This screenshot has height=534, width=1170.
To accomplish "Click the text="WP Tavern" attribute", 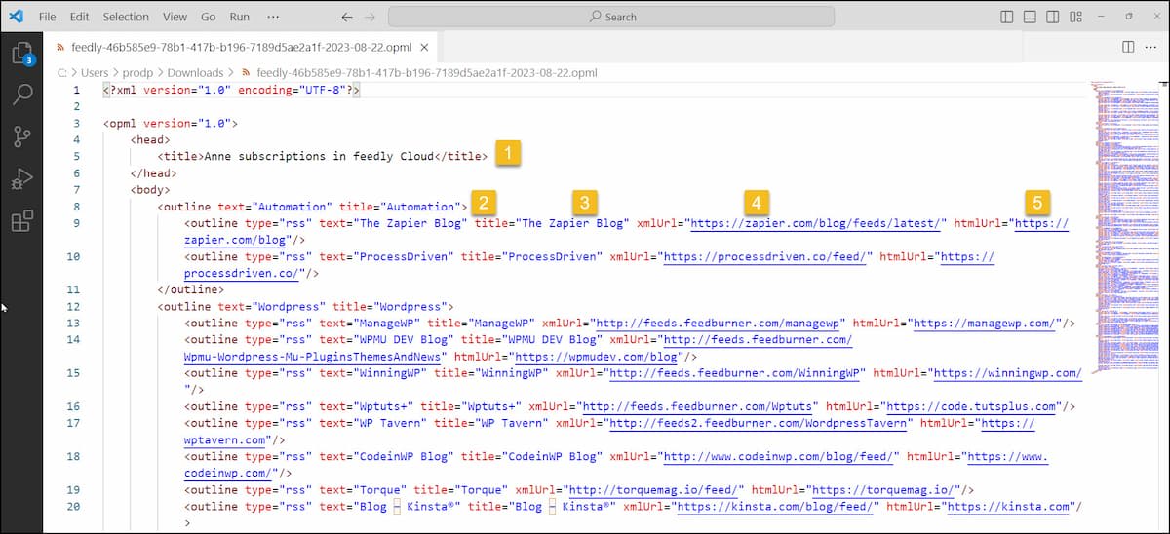I will [373, 423].
